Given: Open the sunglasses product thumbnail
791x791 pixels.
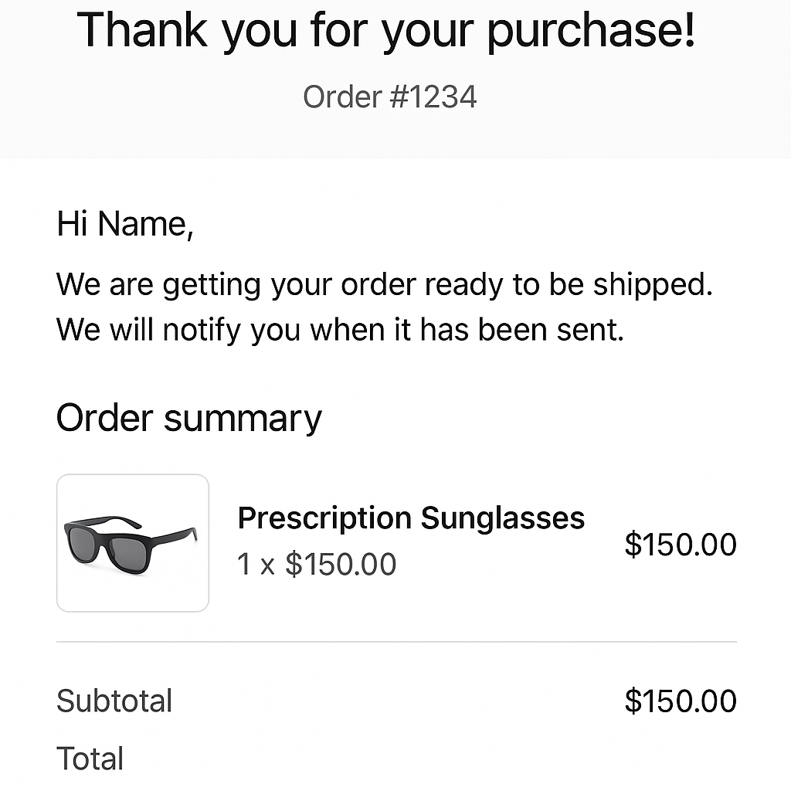Looking at the screenshot, I should 133,542.
